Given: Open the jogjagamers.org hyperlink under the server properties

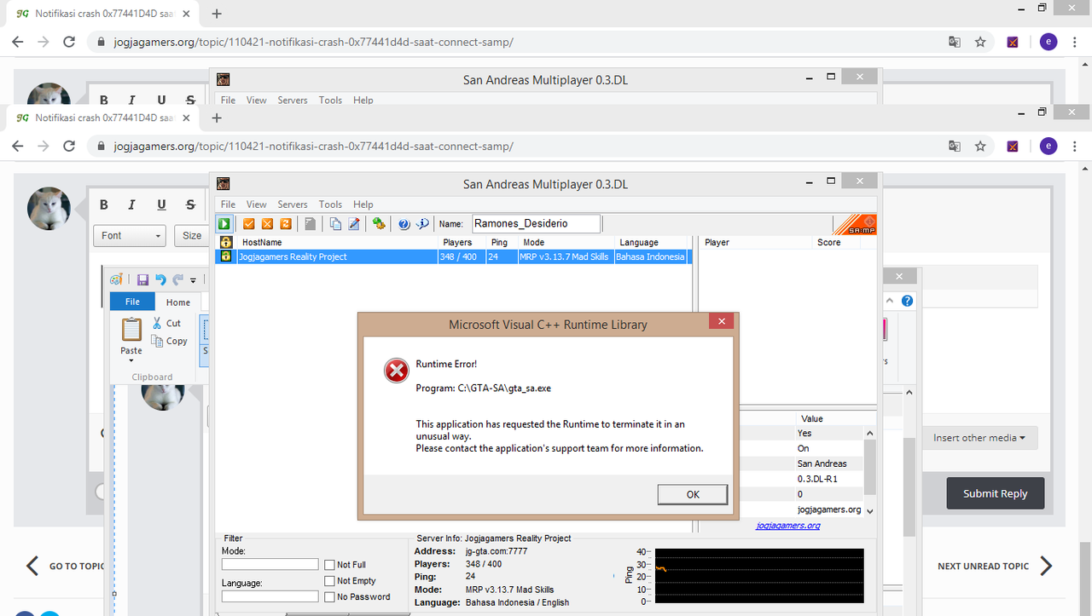Looking at the screenshot, I should pyautogui.click(x=788, y=526).
